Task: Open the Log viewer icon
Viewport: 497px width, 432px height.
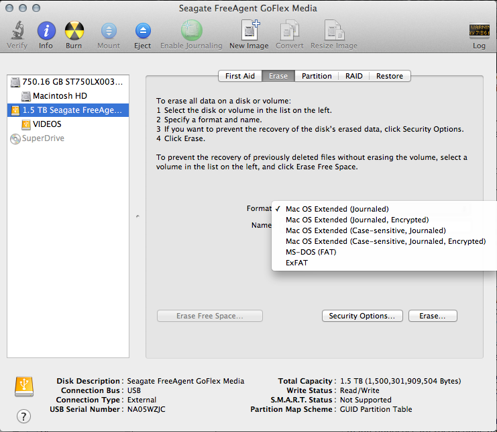Action: [x=480, y=31]
